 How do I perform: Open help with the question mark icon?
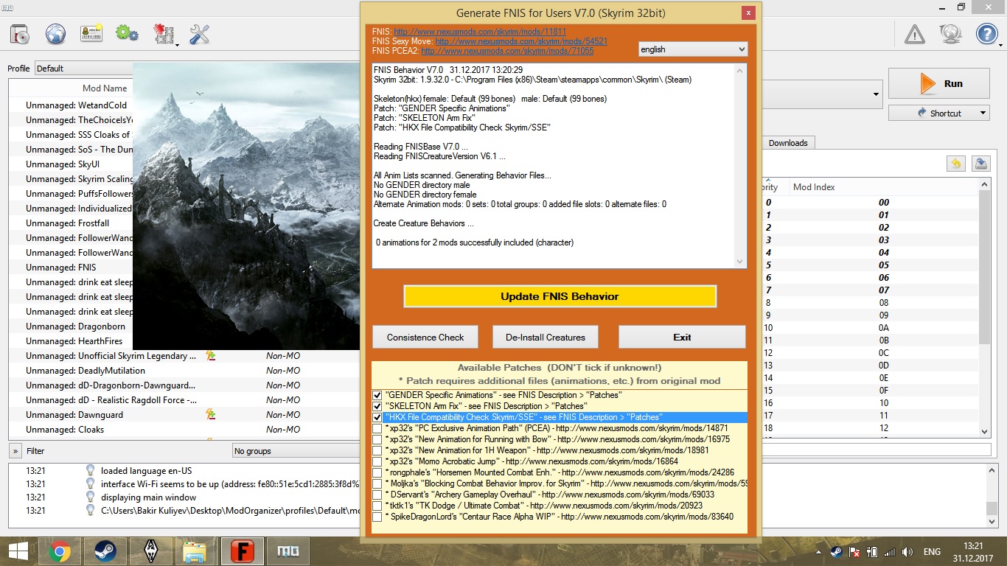[x=986, y=33]
